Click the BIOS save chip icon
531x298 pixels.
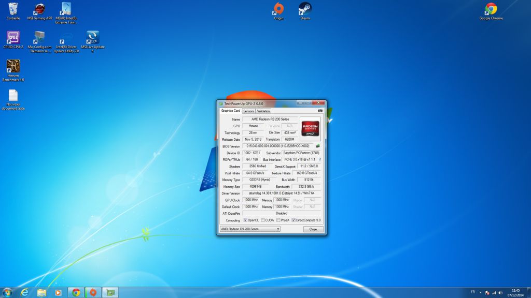point(318,146)
